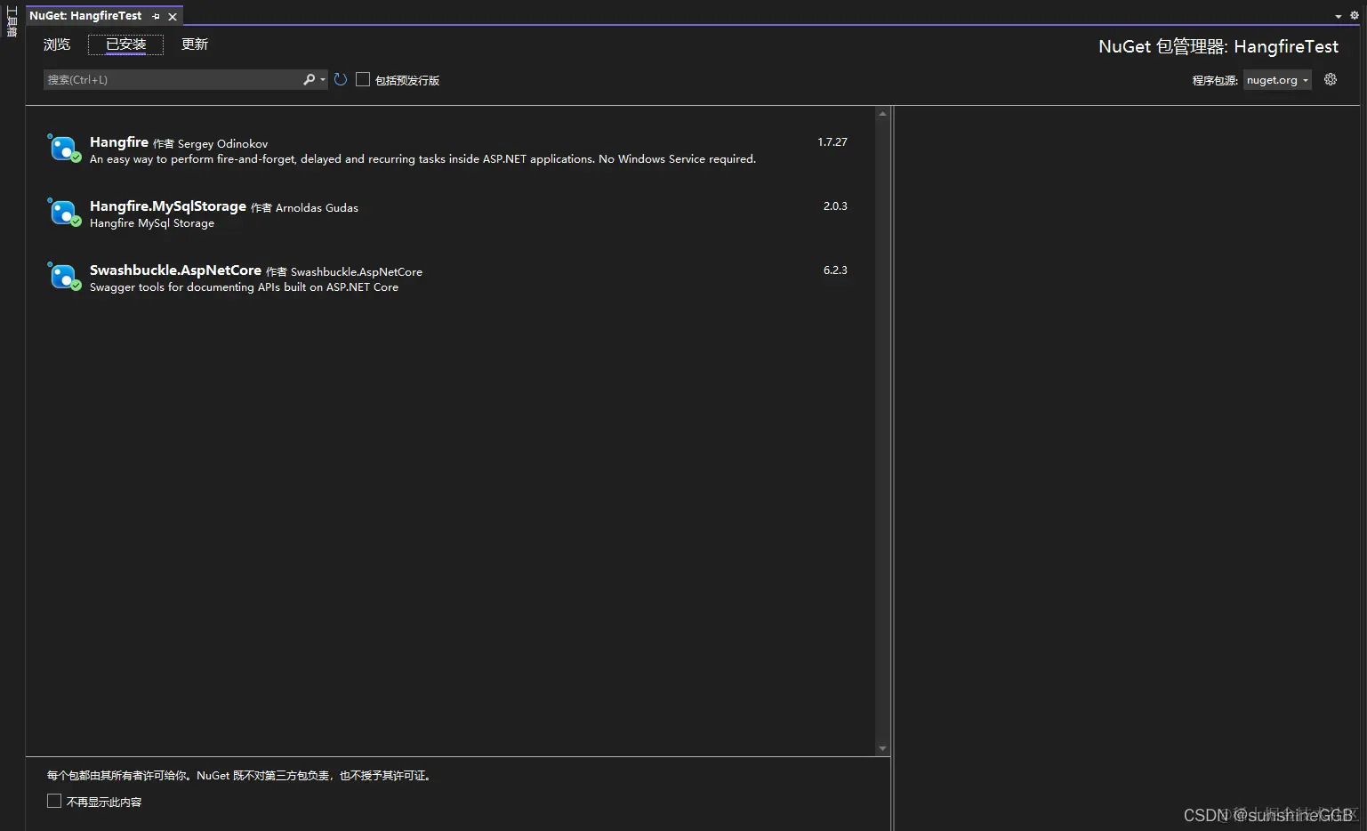Pin the NuGet: HangfireTest tab
Image resolution: width=1367 pixels, height=831 pixels.
point(157,16)
